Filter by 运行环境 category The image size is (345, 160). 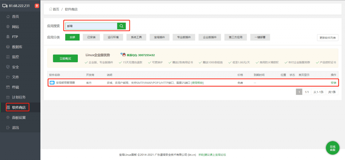point(113,37)
